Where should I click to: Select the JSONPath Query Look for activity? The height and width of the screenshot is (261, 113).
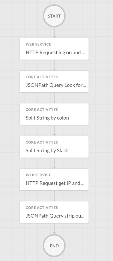(x=54, y=82)
